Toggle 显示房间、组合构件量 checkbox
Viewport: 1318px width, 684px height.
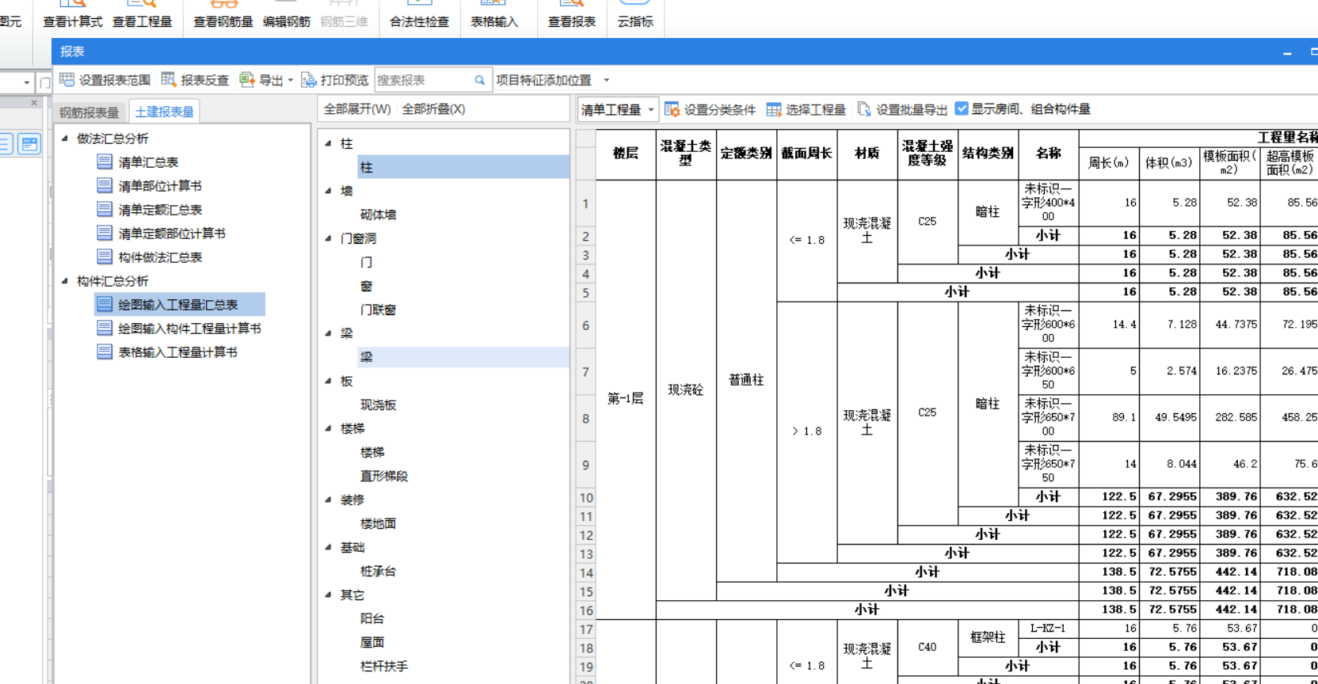(x=962, y=108)
